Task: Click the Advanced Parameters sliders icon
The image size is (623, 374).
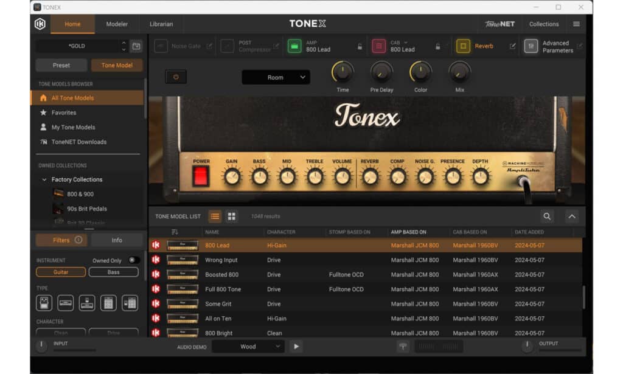Action: click(531, 46)
